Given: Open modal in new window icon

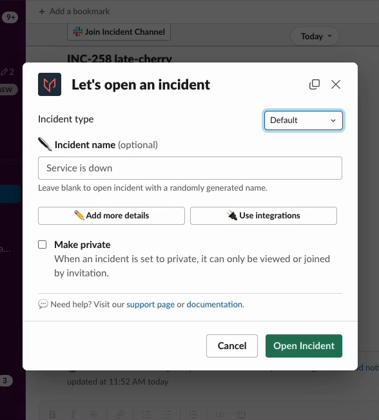Looking at the screenshot, I should pos(315,84).
